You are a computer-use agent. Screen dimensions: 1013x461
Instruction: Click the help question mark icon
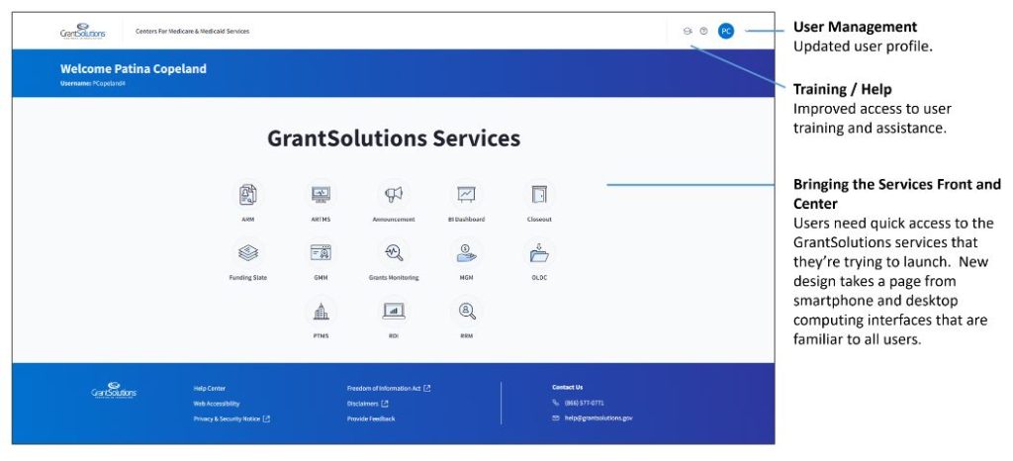(703, 31)
